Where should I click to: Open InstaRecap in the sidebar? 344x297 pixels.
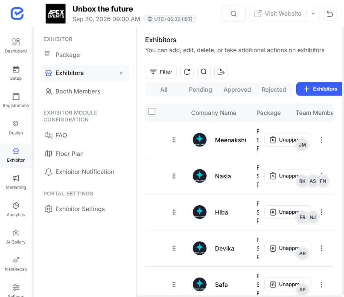tap(16, 264)
